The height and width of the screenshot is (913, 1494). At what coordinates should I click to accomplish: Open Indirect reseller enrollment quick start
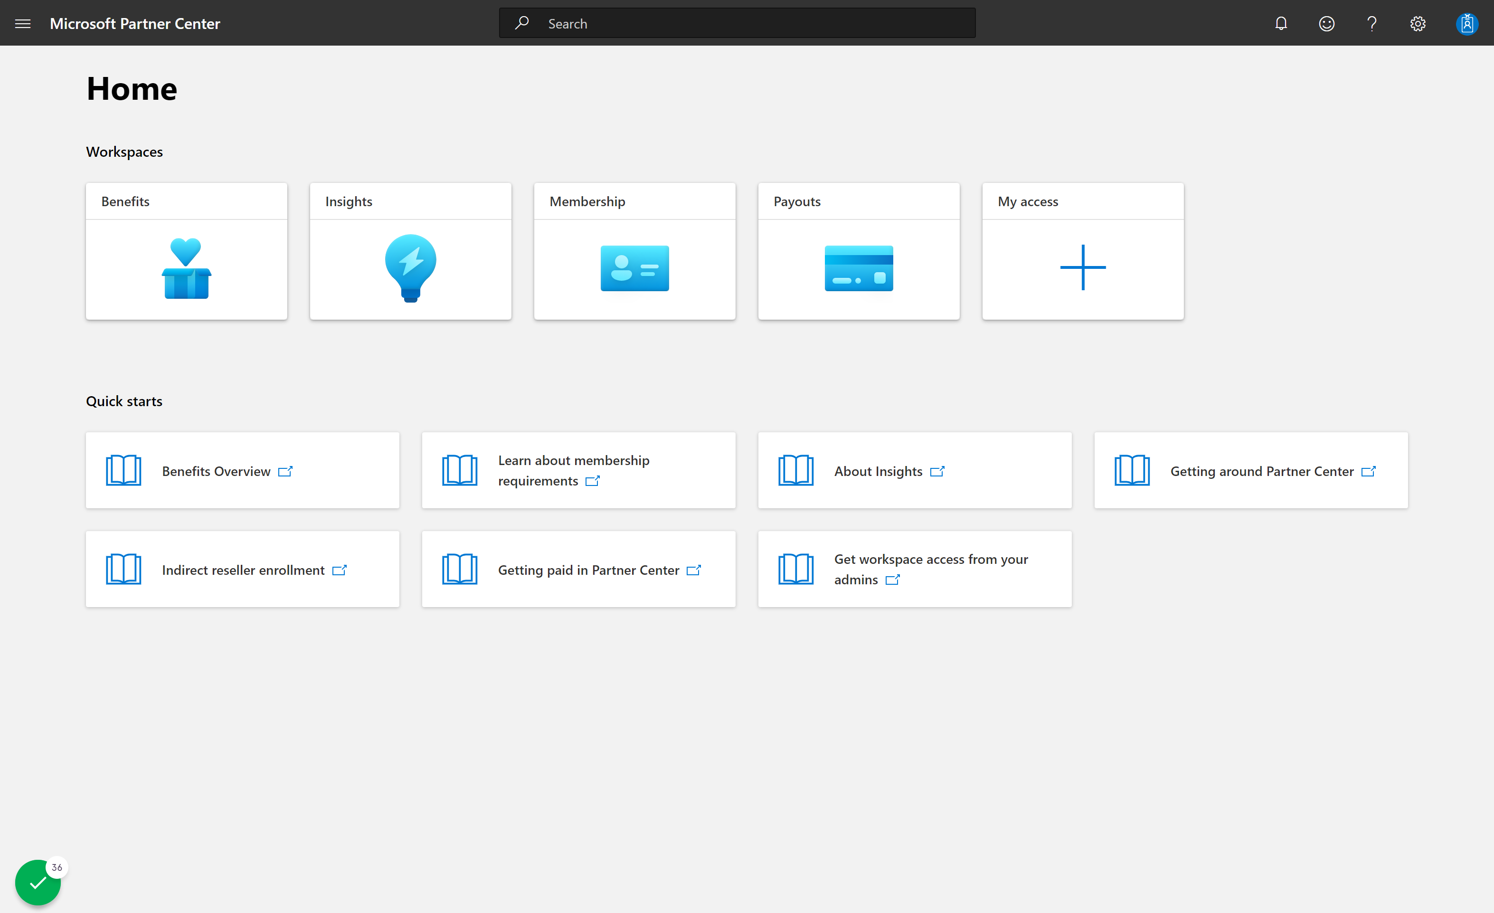[243, 569]
